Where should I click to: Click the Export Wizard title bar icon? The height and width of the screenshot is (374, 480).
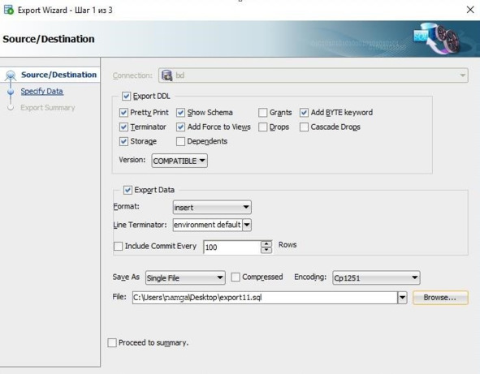pos(9,10)
